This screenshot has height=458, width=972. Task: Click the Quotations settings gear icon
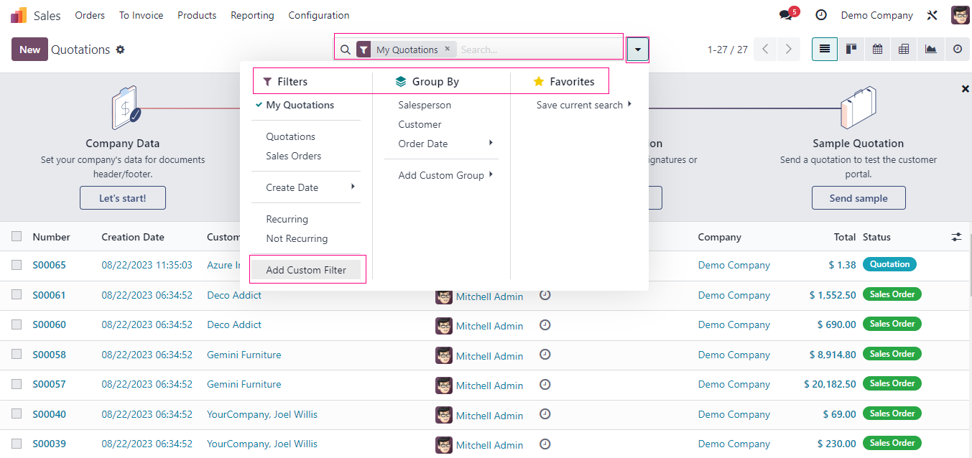click(x=121, y=50)
